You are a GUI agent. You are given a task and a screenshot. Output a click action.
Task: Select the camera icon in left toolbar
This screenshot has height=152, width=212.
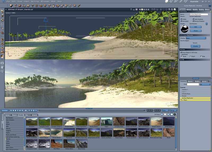coord(2,63)
